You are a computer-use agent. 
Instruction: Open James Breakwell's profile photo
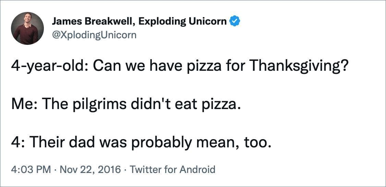[x=27, y=28]
